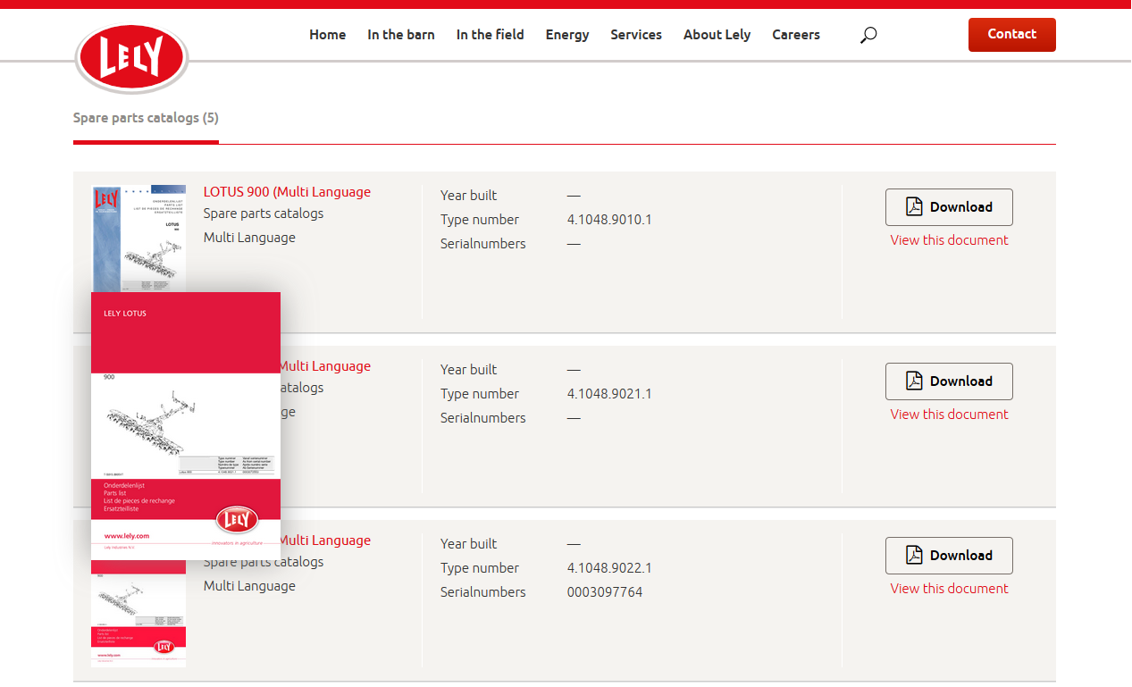Image resolution: width=1132 pixels, height=687 pixels.
Task: Click the third catalog's small cover thumbnail
Action: (138, 614)
